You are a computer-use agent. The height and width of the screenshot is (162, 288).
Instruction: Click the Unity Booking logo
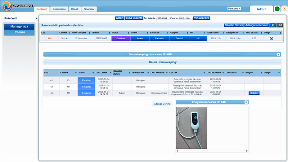pos(17,6)
